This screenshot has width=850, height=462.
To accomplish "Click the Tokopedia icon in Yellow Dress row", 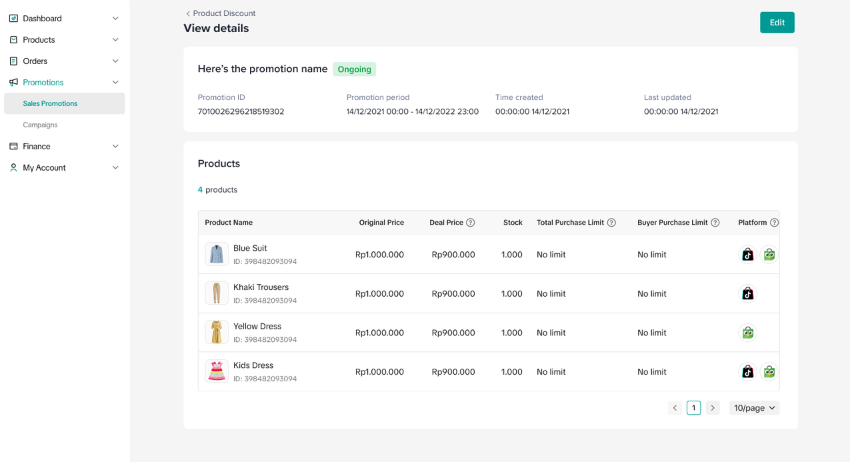I will [747, 333].
